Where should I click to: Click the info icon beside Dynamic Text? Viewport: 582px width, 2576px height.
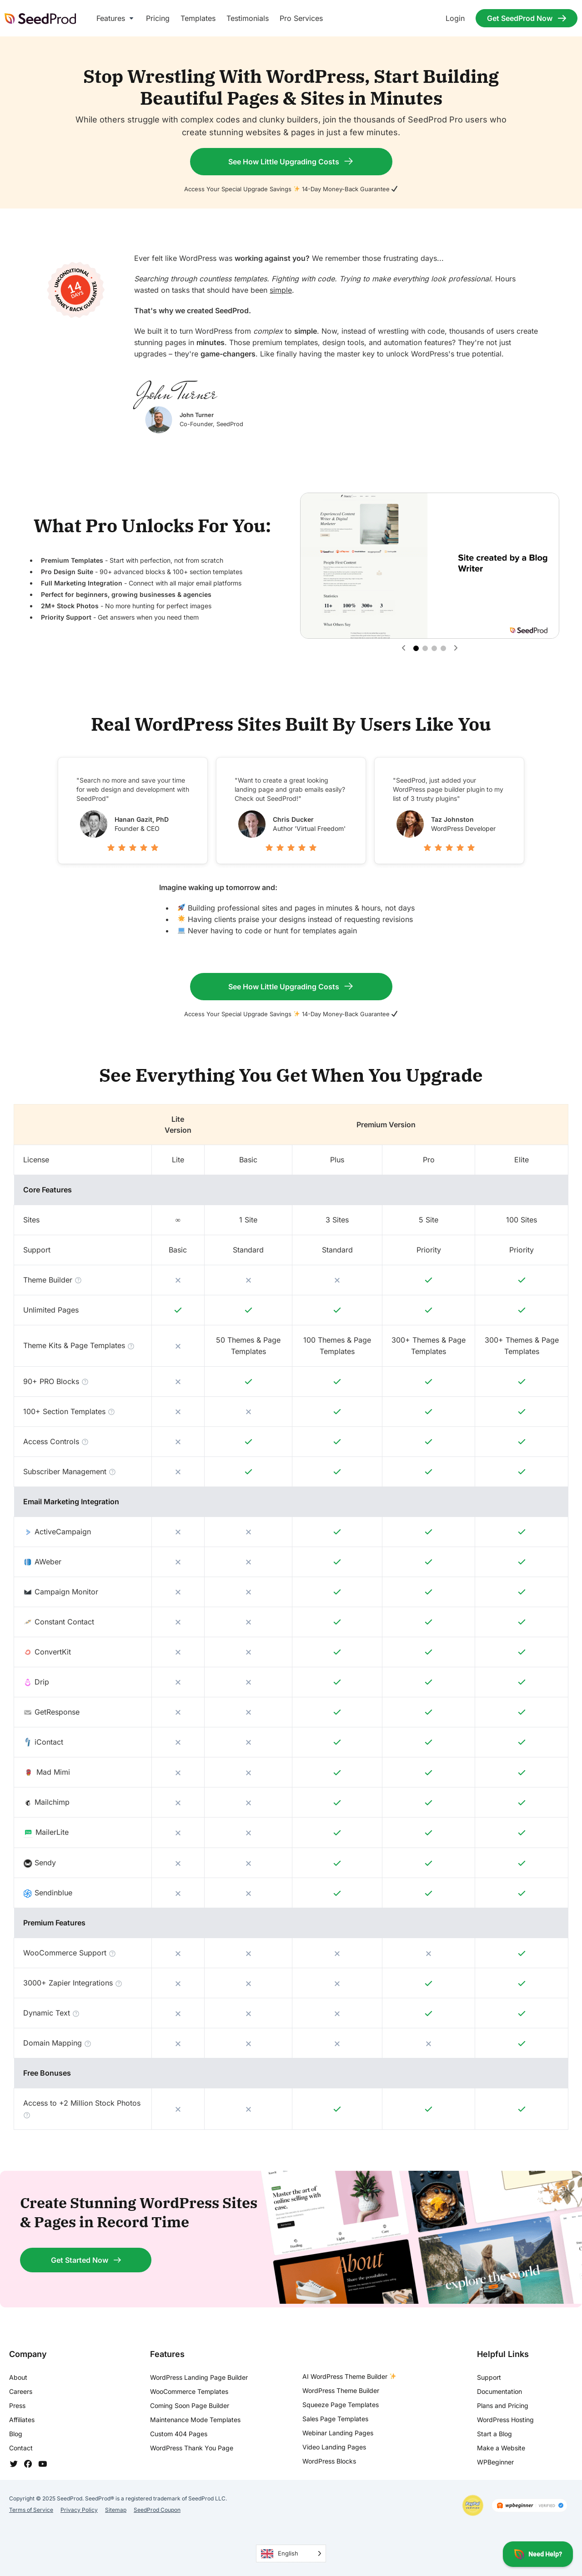click(x=76, y=2013)
